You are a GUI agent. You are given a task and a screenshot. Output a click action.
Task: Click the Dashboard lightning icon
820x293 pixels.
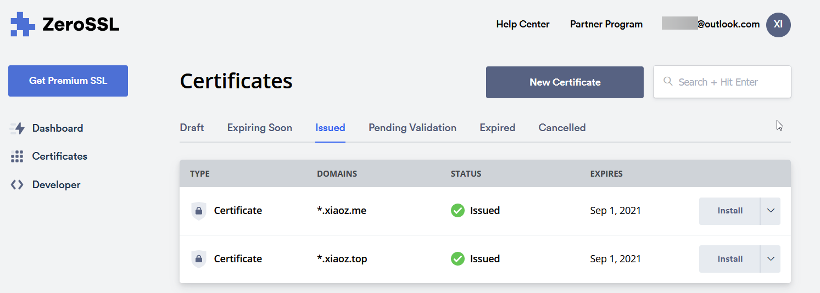coord(18,128)
